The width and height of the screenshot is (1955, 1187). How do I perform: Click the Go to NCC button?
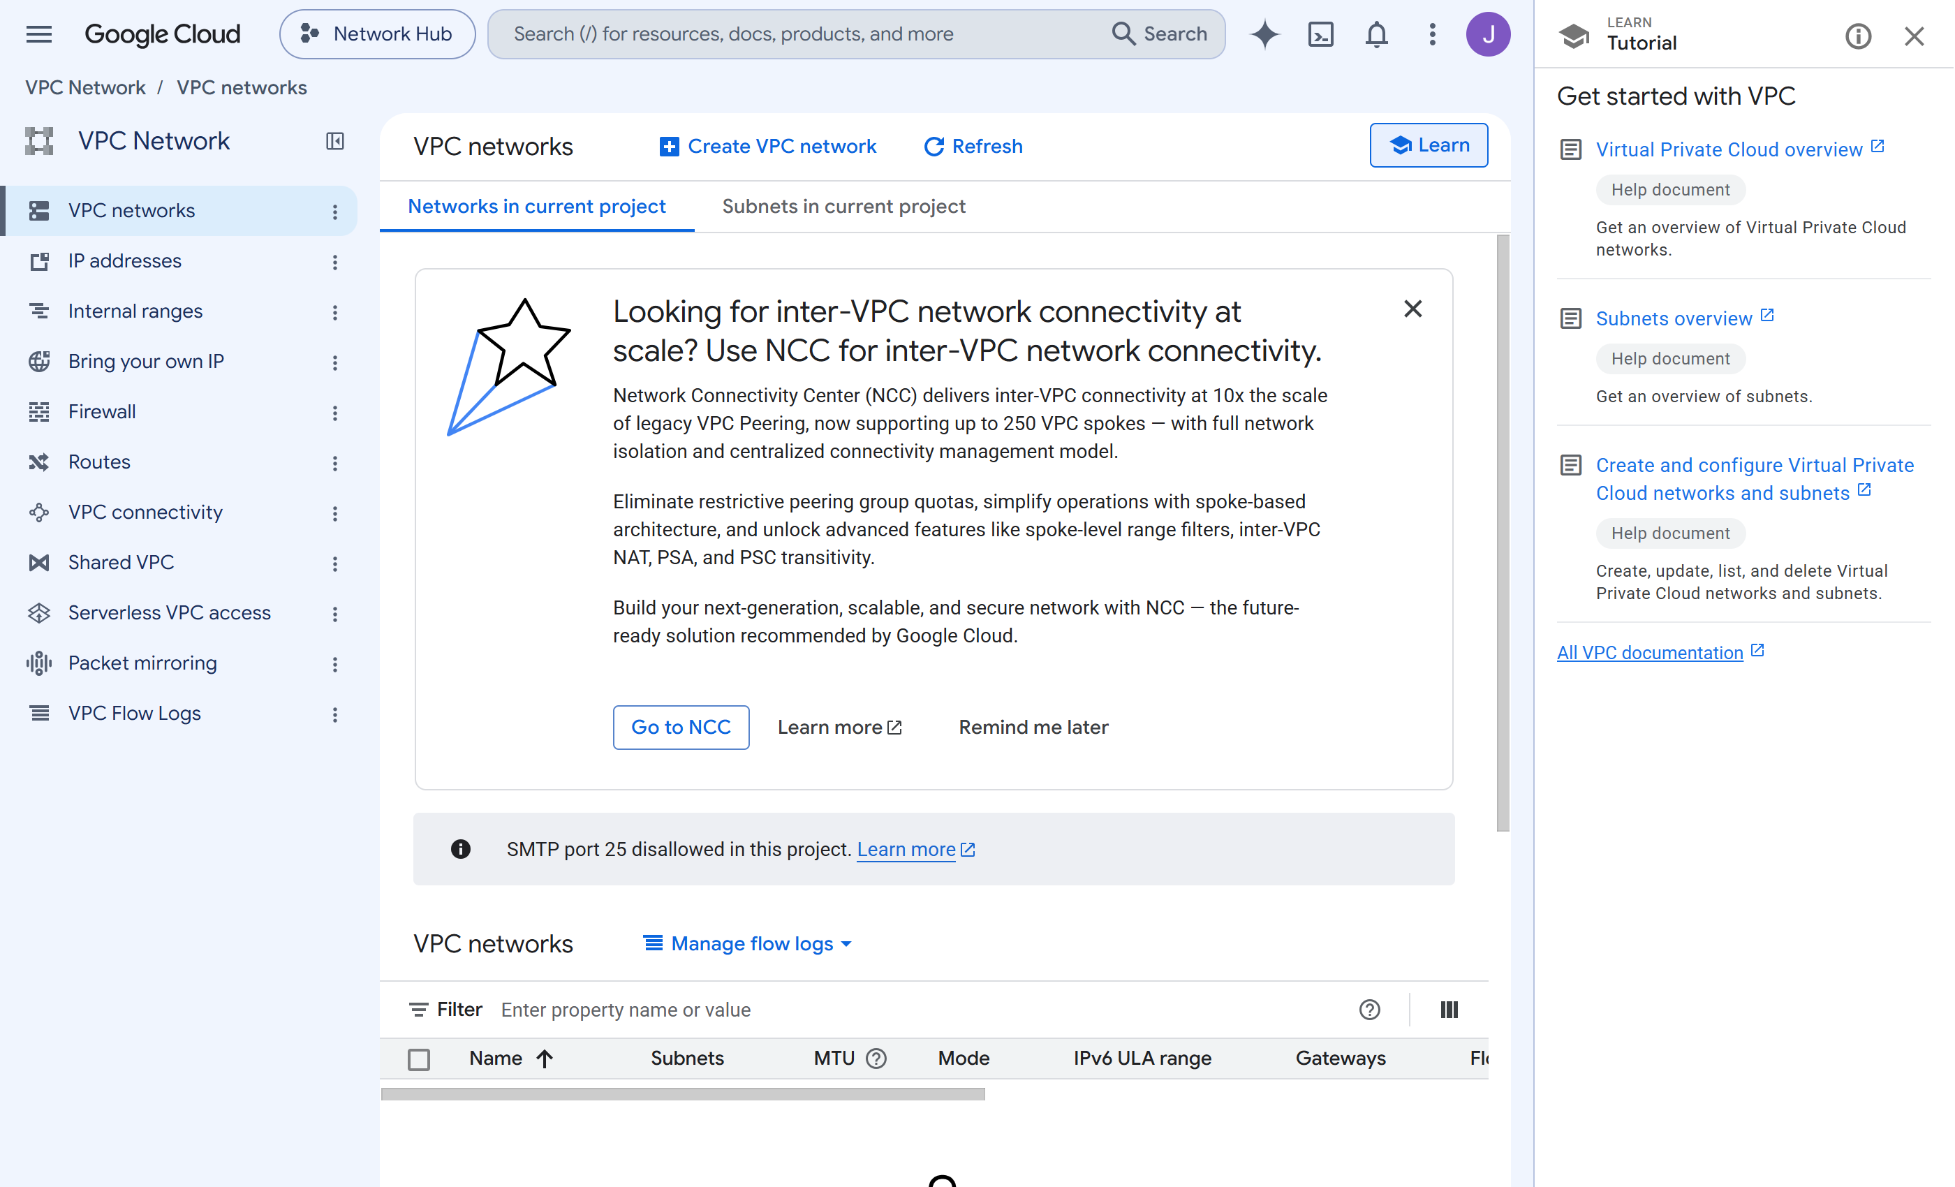[x=681, y=727]
